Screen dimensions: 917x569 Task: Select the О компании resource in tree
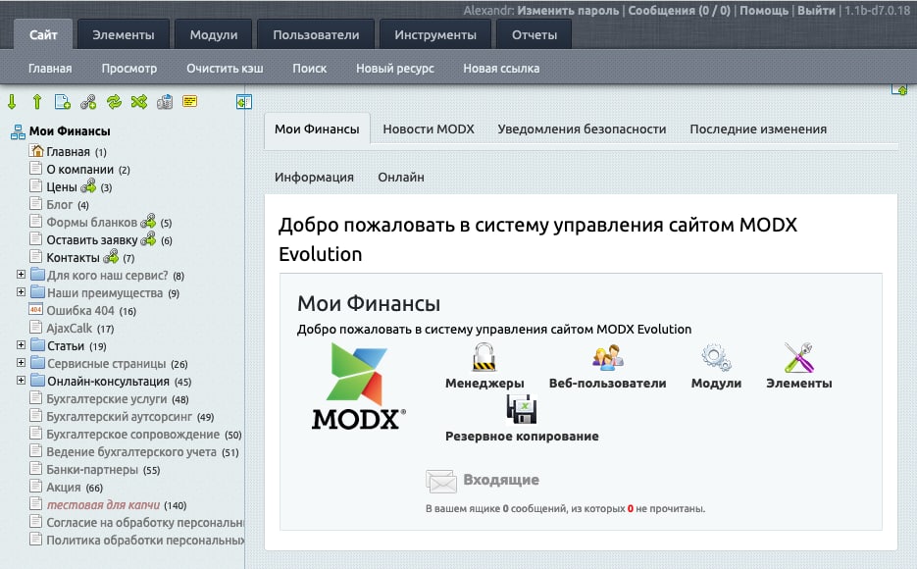tap(80, 169)
